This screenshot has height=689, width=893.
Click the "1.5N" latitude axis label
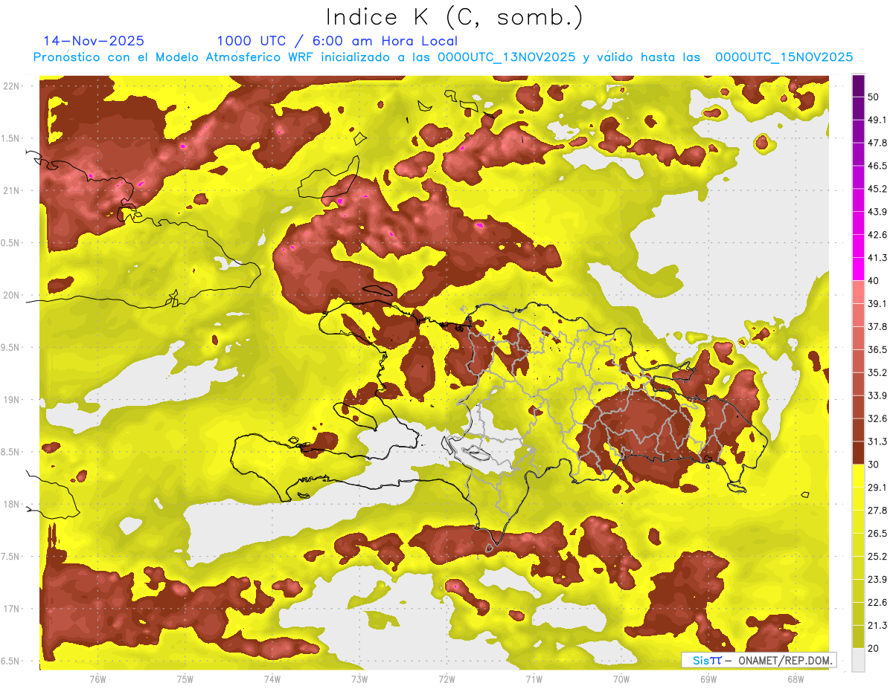click(11, 138)
